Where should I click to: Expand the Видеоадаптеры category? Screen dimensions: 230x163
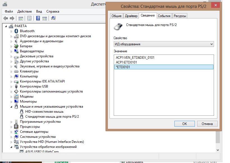12,51
